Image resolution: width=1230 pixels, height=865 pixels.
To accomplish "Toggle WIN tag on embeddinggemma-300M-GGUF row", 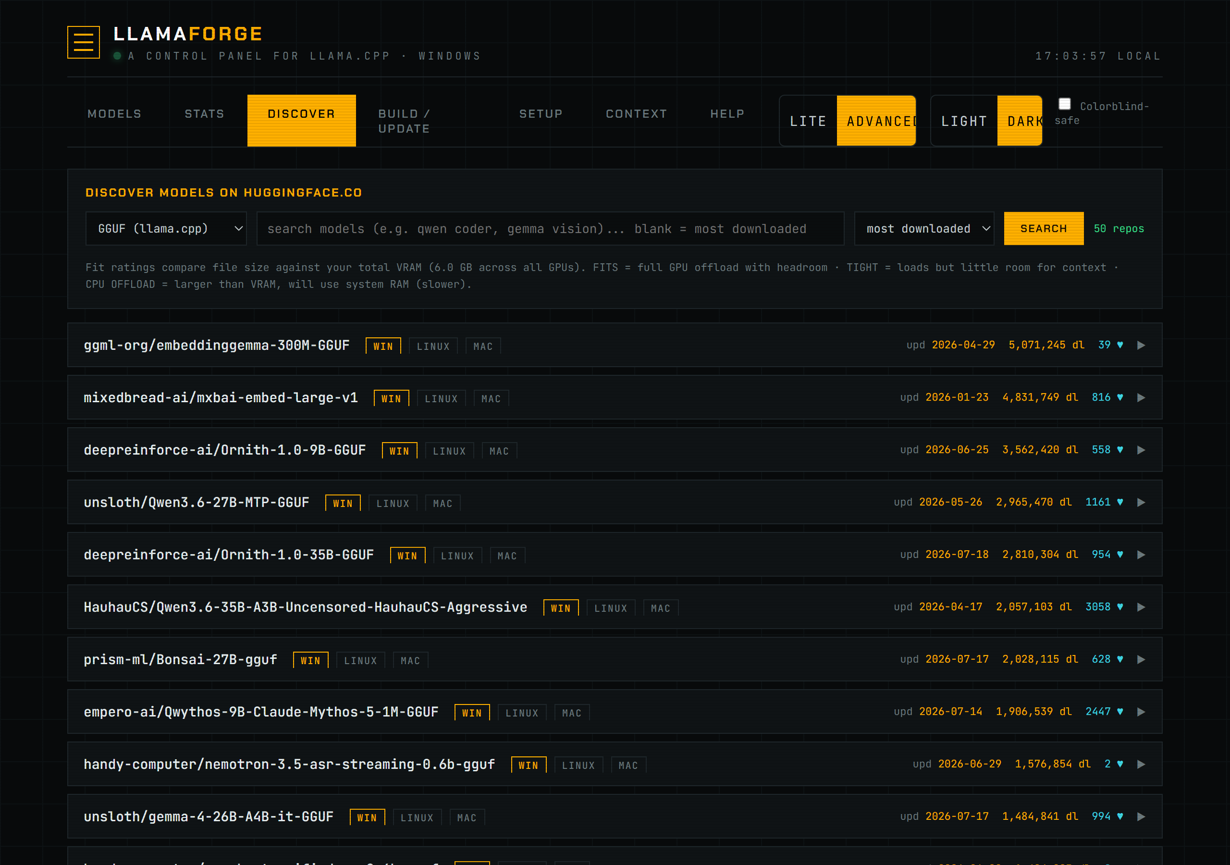I will pyautogui.click(x=383, y=346).
